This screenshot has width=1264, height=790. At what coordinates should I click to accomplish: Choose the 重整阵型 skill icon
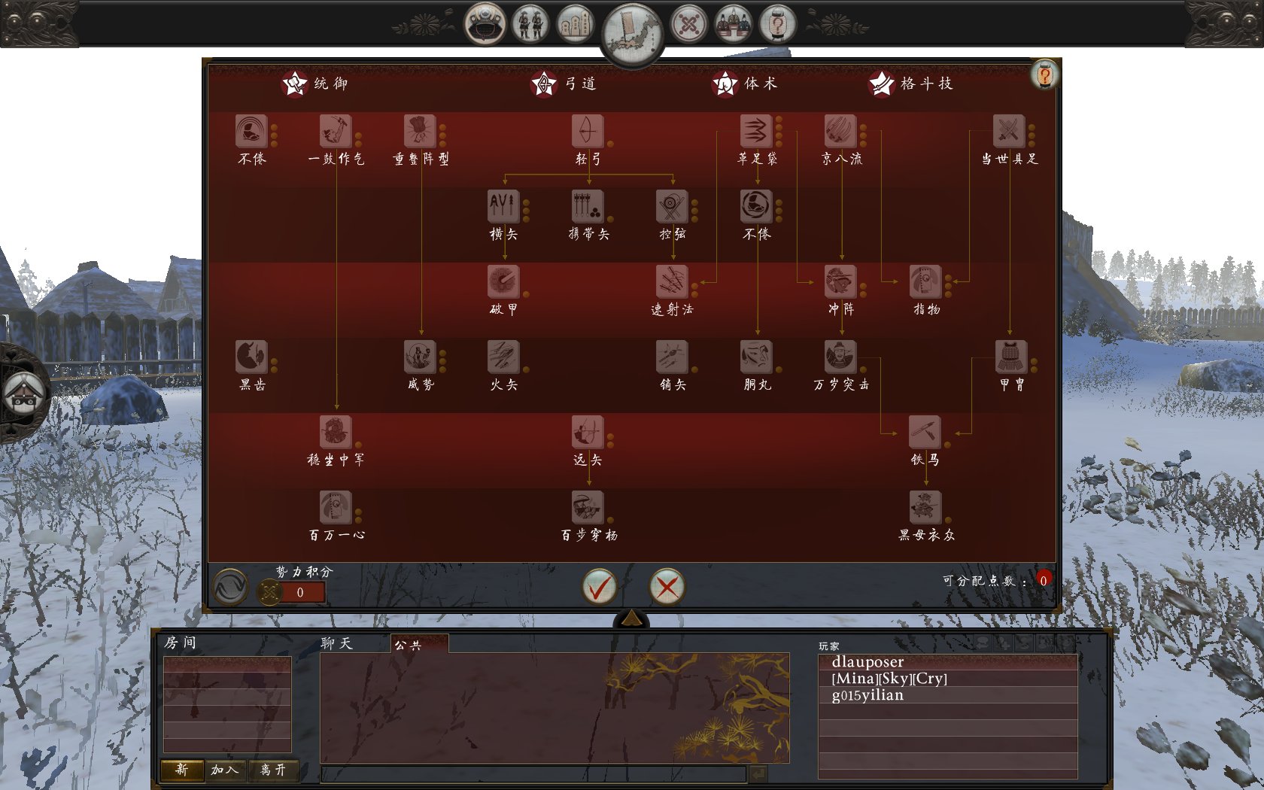419,132
